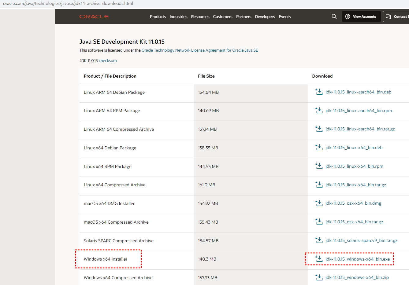Download jdk-11.0.15_windows-x64_bin.zip
The height and width of the screenshot is (285, 409).
click(357, 277)
